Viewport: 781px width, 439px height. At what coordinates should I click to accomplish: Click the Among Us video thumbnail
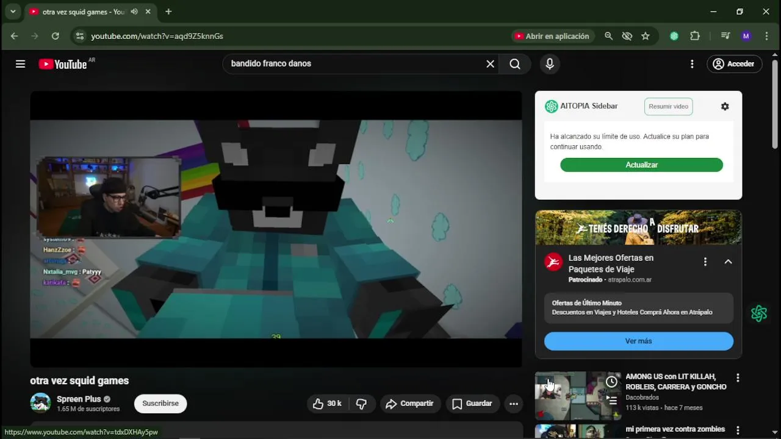point(578,396)
